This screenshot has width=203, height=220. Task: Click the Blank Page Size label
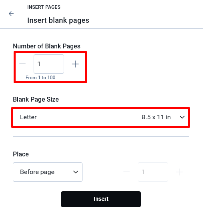36,100
